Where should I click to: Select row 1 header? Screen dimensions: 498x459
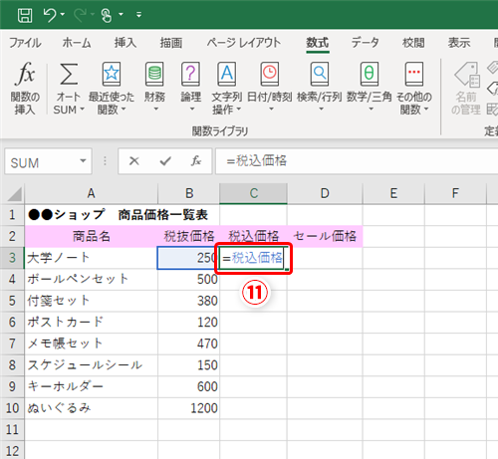click(12, 215)
